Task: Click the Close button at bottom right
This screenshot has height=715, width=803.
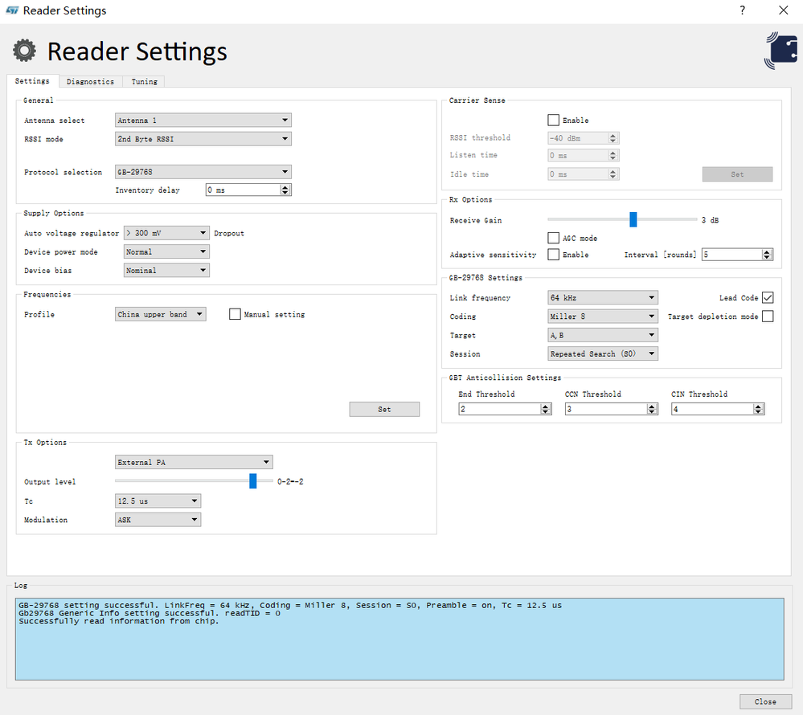Action: pos(765,701)
